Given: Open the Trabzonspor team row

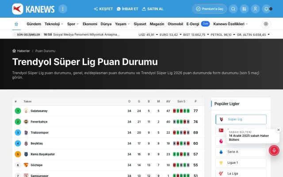Looking at the screenshot, I should (108, 133).
